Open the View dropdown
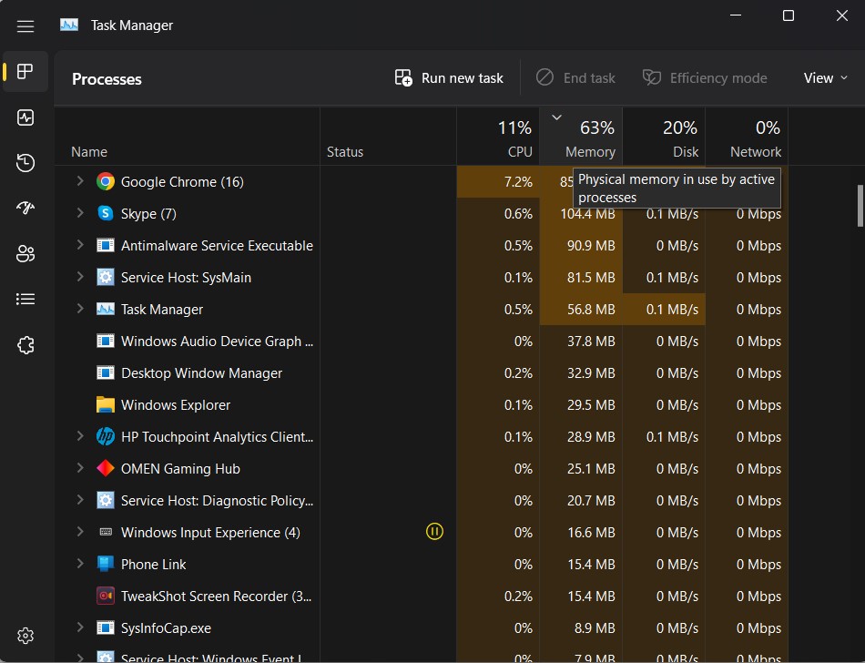The width and height of the screenshot is (865, 663). coord(824,77)
